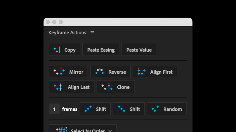Click the Random keyframes icon
The image size is (236, 132).
[x=155, y=109]
